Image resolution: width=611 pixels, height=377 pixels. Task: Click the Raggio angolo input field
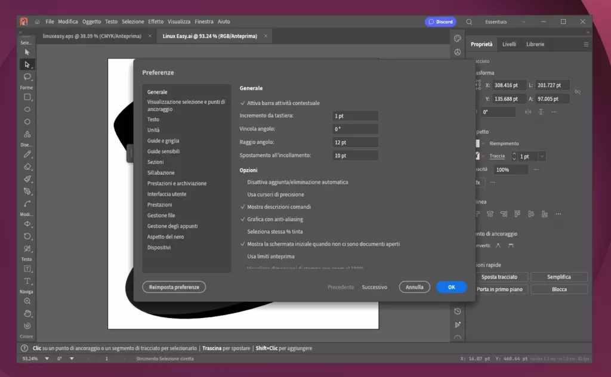[355, 143]
